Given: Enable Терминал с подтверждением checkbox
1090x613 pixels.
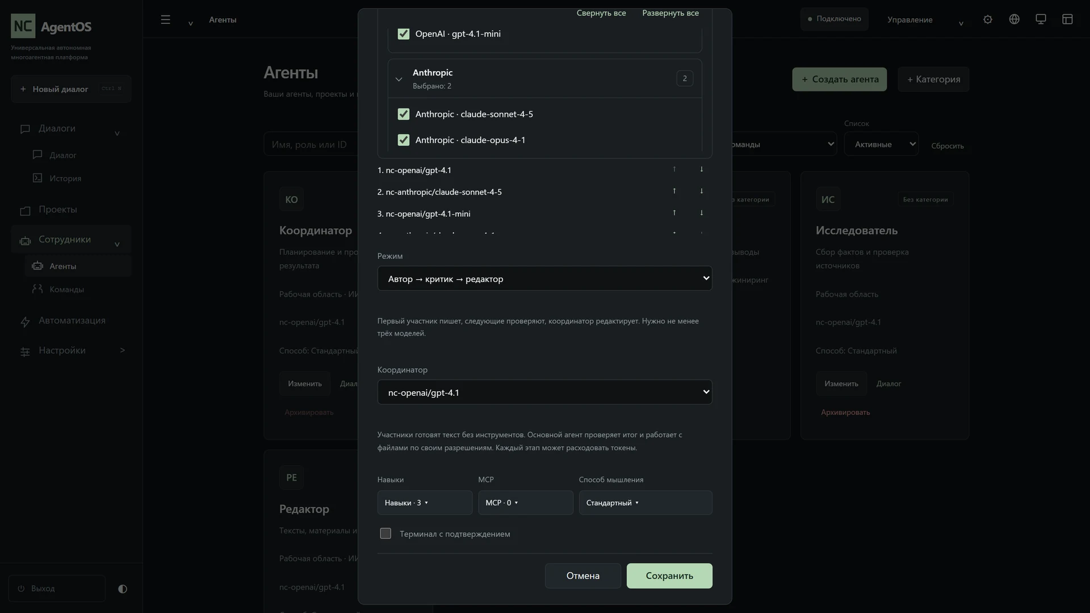Looking at the screenshot, I should click(385, 534).
